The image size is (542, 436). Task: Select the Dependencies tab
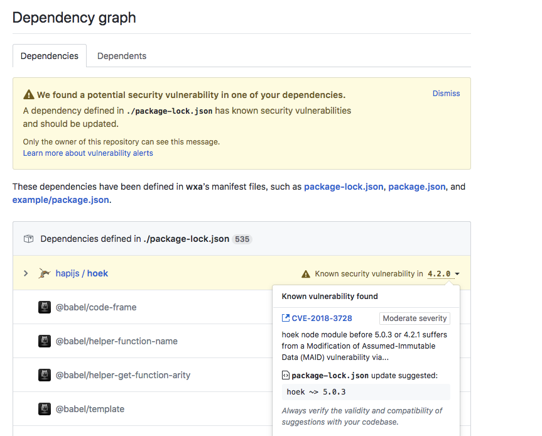pyautogui.click(x=49, y=56)
